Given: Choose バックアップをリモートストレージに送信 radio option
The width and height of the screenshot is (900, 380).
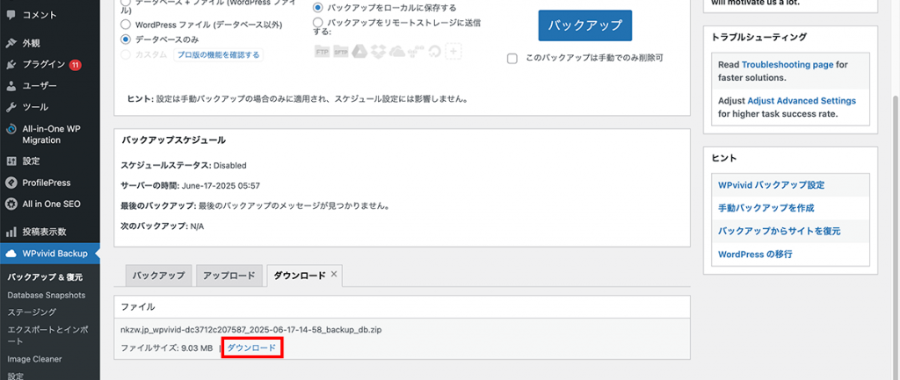Looking at the screenshot, I should click(318, 21).
